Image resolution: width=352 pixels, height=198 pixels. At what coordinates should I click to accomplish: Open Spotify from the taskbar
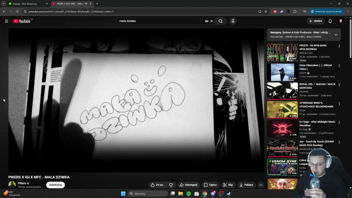coord(189,194)
